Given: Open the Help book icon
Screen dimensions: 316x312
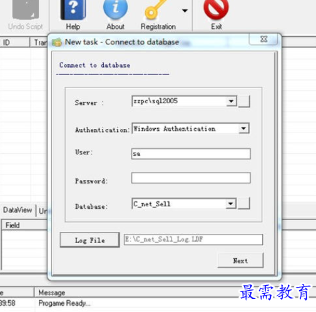Looking at the screenshot, I should point(73,10).
